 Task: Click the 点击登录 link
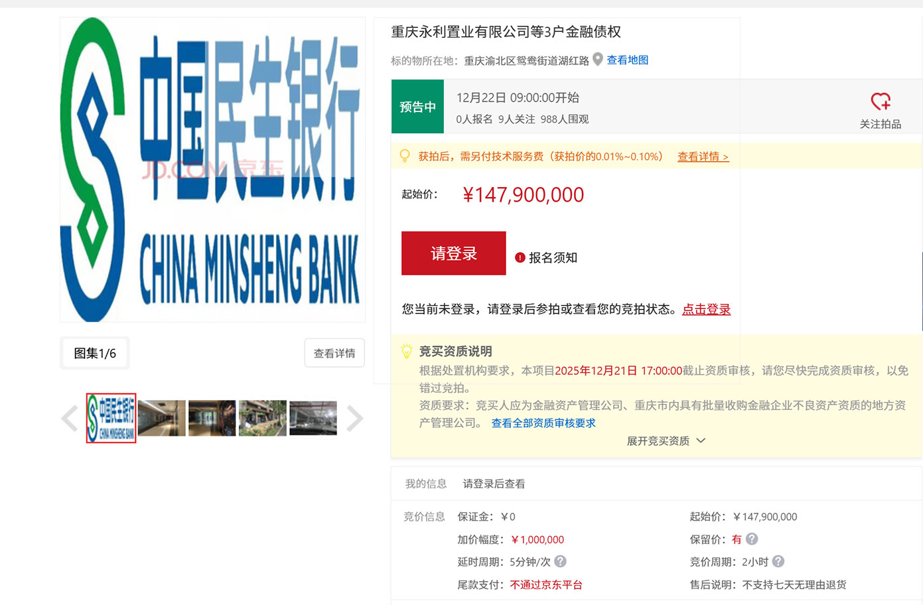[706, 309]
